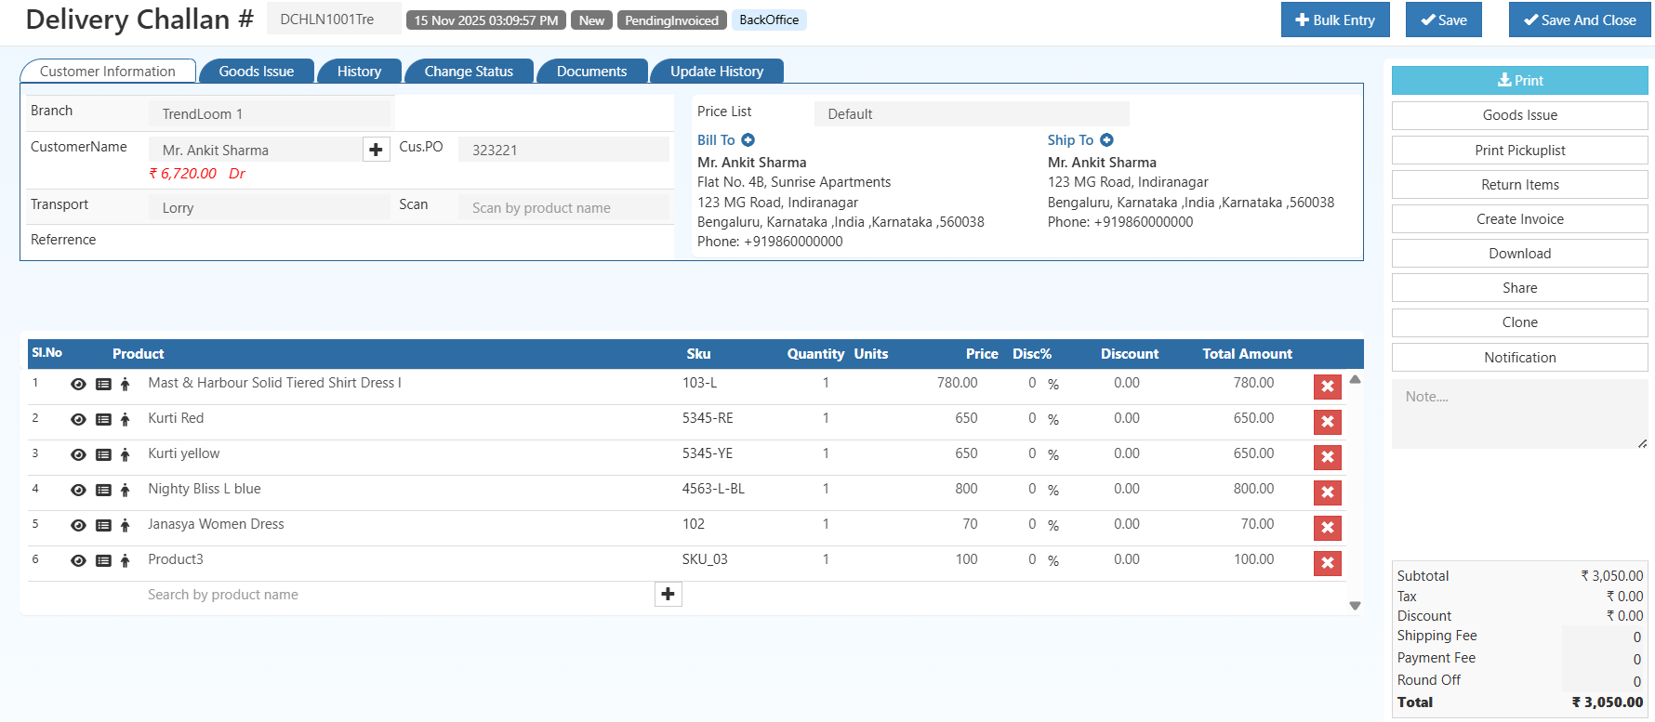
Task: Download the challan document
Action: click(1519, 254)
